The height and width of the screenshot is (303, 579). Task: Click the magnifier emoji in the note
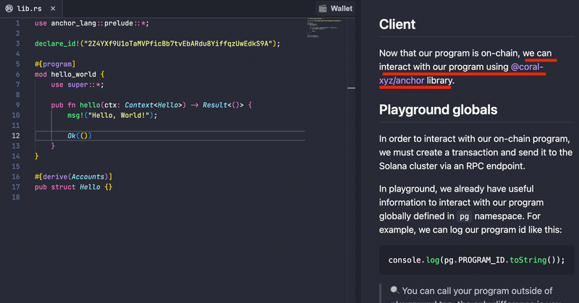coord(394,291)
